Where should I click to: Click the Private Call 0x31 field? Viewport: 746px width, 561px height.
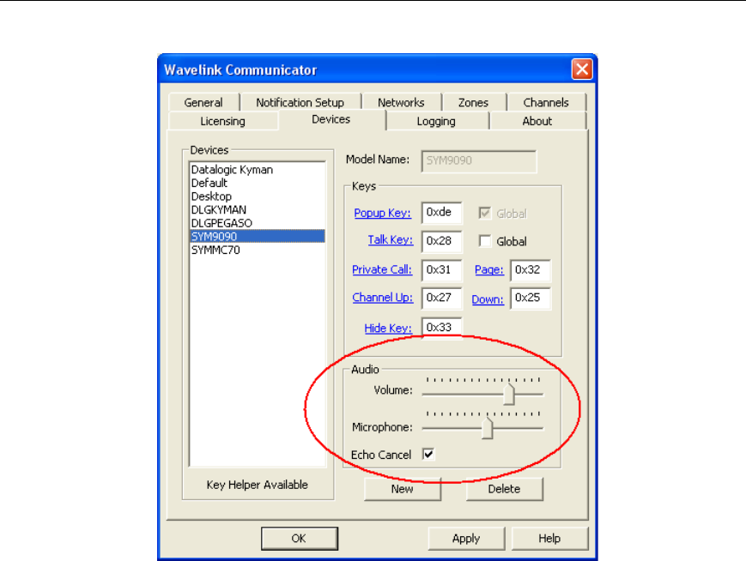coord(442,270)
